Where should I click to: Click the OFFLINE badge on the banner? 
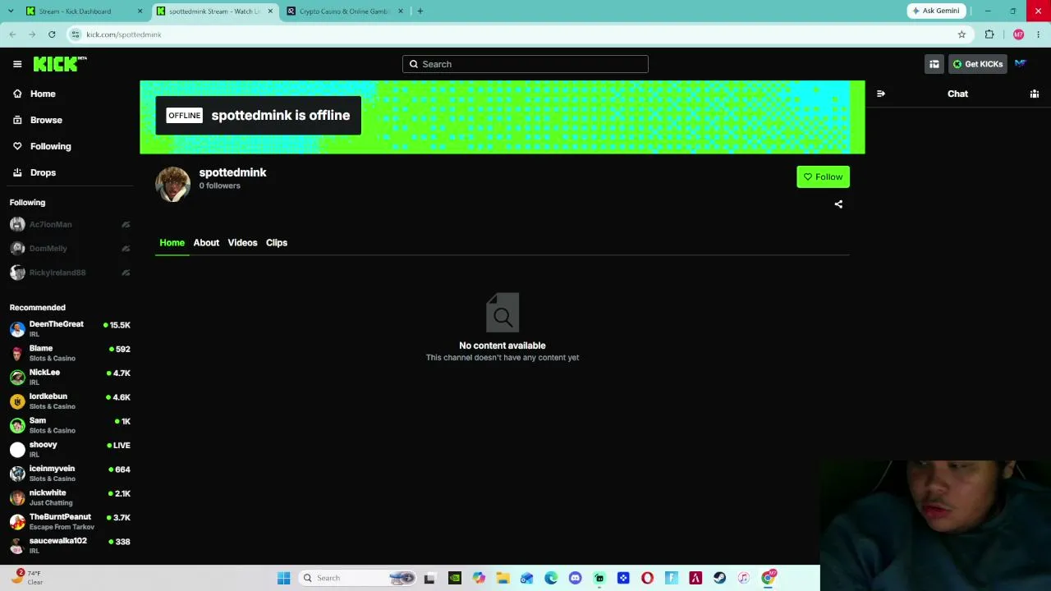(184, 116)
